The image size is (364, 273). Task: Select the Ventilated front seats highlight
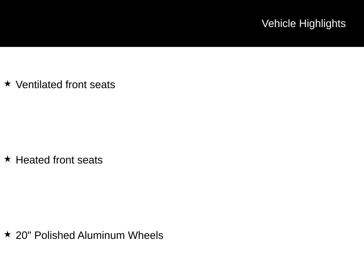(x=65, y=85)
